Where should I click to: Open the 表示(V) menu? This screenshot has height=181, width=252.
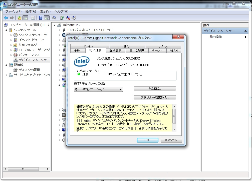coord(45,11)
